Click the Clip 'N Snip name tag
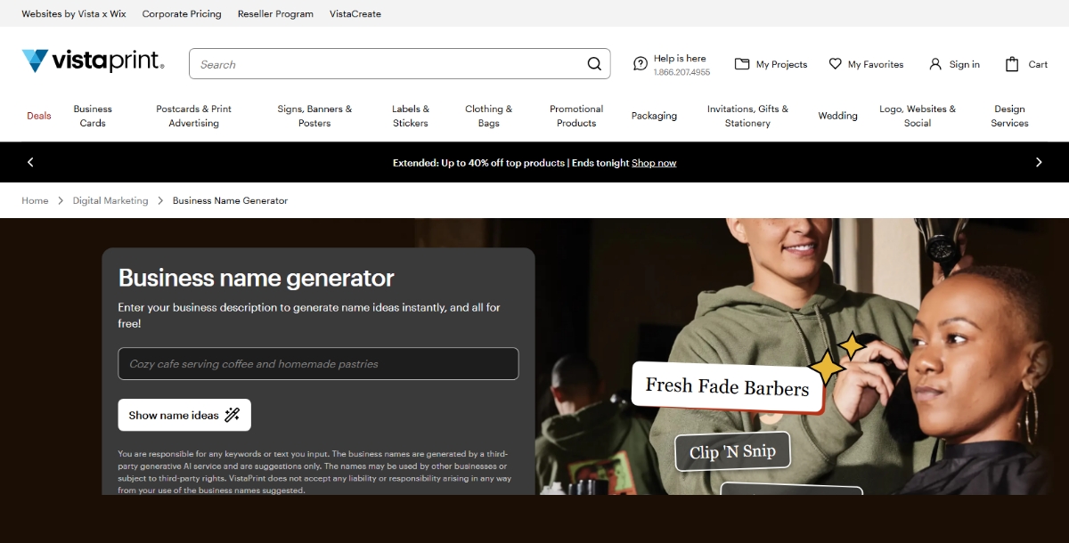 pyautogui.click(x=732, y=451)
